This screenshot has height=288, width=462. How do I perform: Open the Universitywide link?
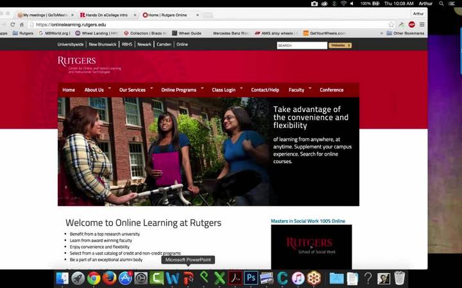(71, 44)
